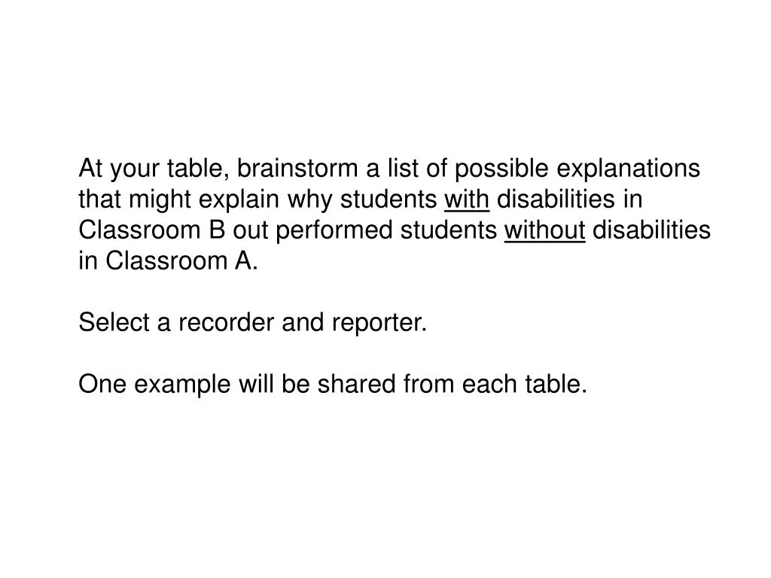
Task: Click the underlined word "without"
Action: click(544, 230)
